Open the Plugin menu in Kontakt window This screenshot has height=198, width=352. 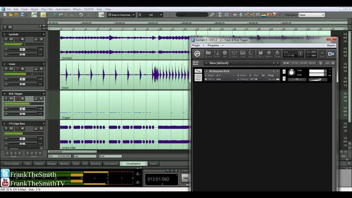click(196, 45)
